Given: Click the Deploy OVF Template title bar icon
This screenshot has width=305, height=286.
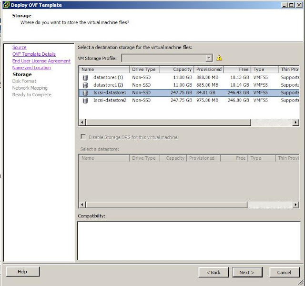Looking at the screenshot, I should [x=6, y=5].
